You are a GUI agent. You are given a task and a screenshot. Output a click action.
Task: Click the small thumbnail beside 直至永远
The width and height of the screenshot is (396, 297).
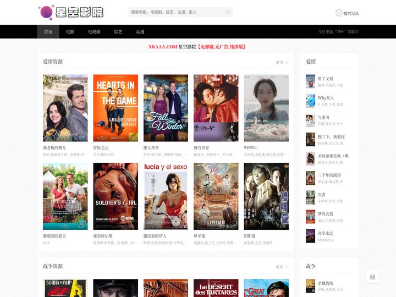pos(310,236)
